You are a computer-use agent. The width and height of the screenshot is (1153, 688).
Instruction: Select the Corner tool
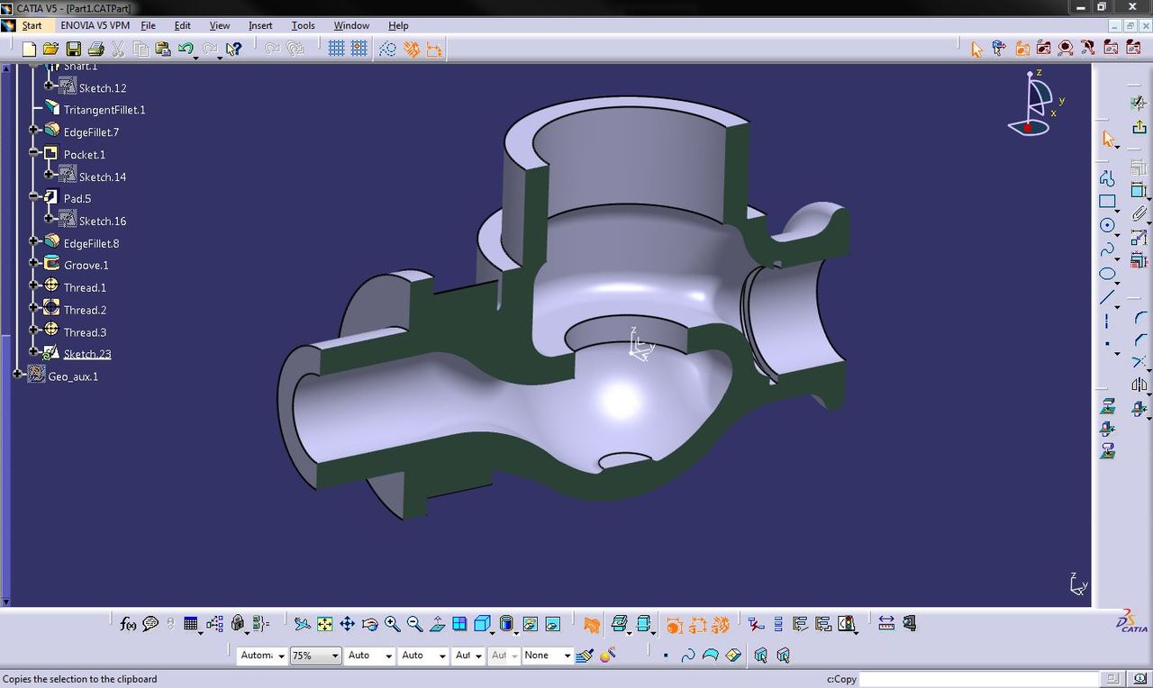pos(1139,318)
